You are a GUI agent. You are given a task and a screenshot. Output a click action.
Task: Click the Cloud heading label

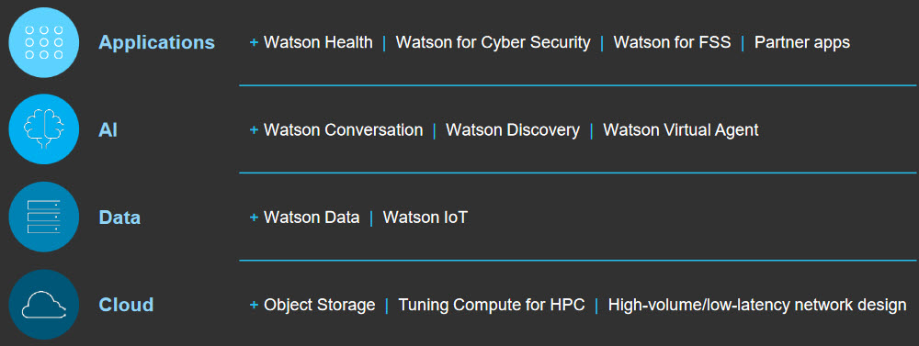(x=126, y=305)
